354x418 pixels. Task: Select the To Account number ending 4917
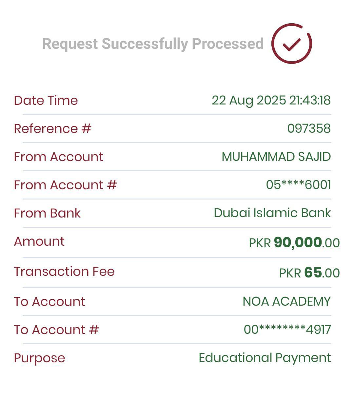pyautogui.click(x=287, y=330)
